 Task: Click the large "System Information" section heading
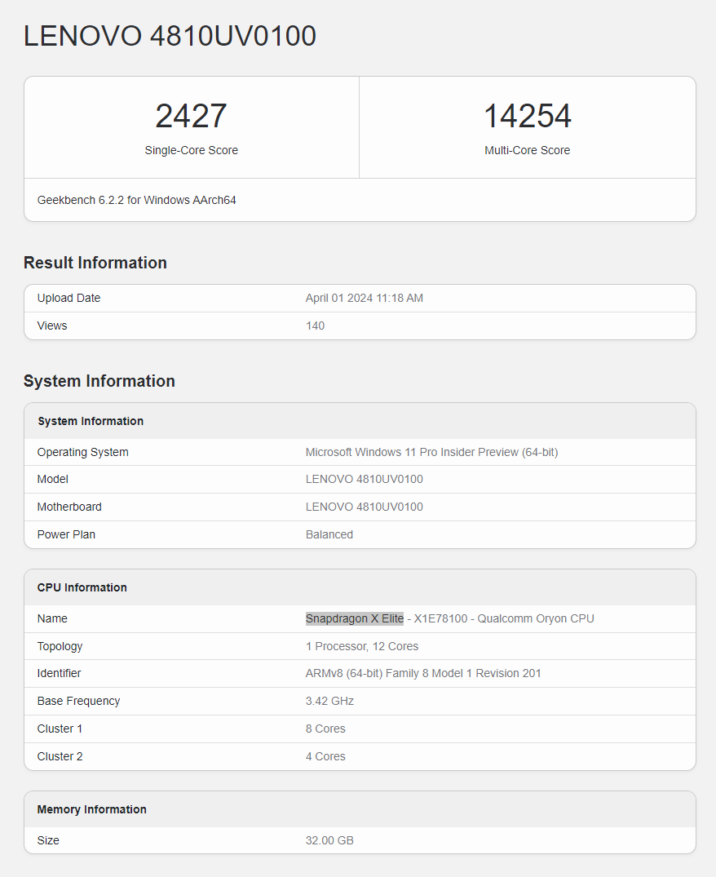(x=99, y=381)
